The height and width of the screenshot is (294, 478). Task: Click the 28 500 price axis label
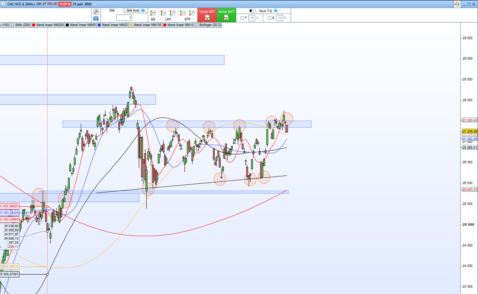tap(467, 80)
